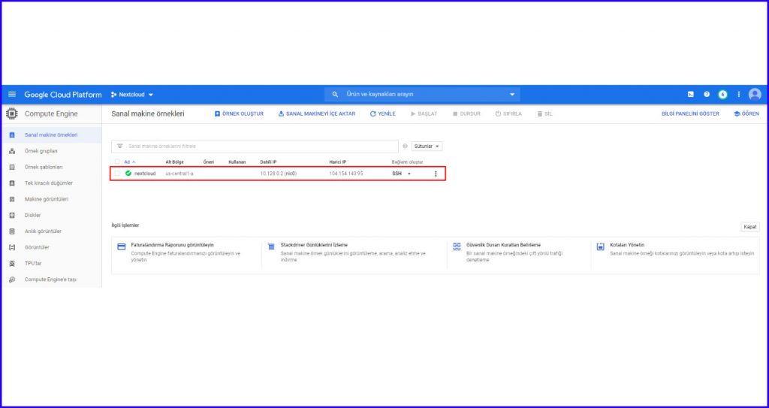Viewport: 769px width, 408px height.
Task: Expand the search bar dropdown arrow
Action: (512, 94)
